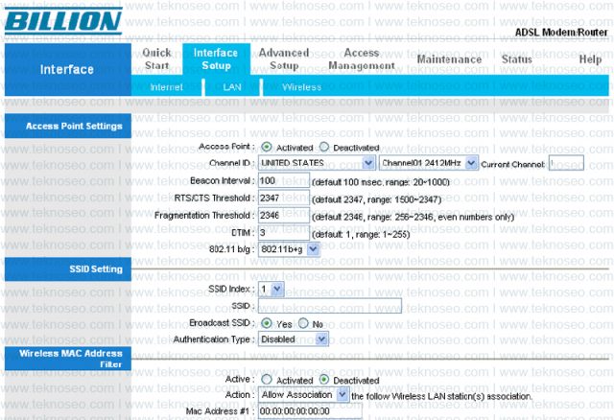Open the UNITED STATES country dropdown
This screenshot has height=420, width=614.
[x=317, y=163]
